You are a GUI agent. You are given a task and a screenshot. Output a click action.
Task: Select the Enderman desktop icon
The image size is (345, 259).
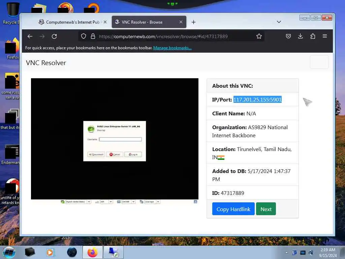(10, 155)
